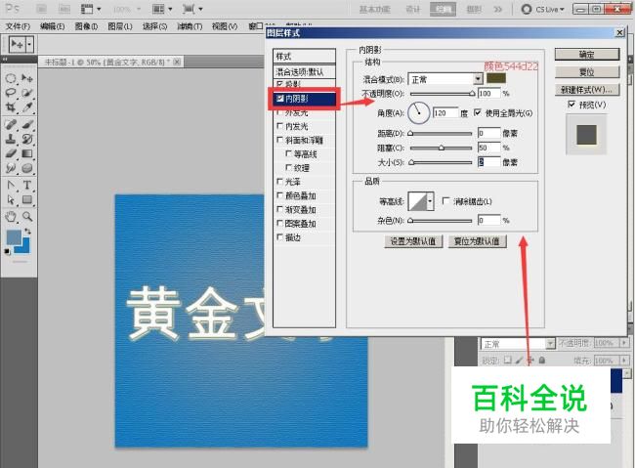635x468 pixels.
Task: Select the Brush tool
Action: coord(27,124)
